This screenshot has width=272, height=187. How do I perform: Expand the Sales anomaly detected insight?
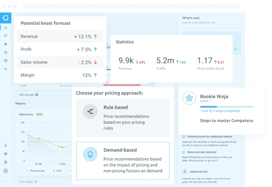pos(204,153)
